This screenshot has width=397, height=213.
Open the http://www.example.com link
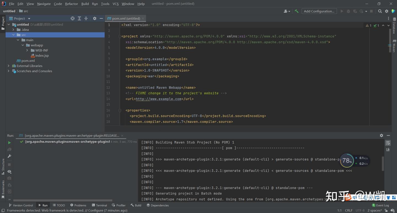159,99
